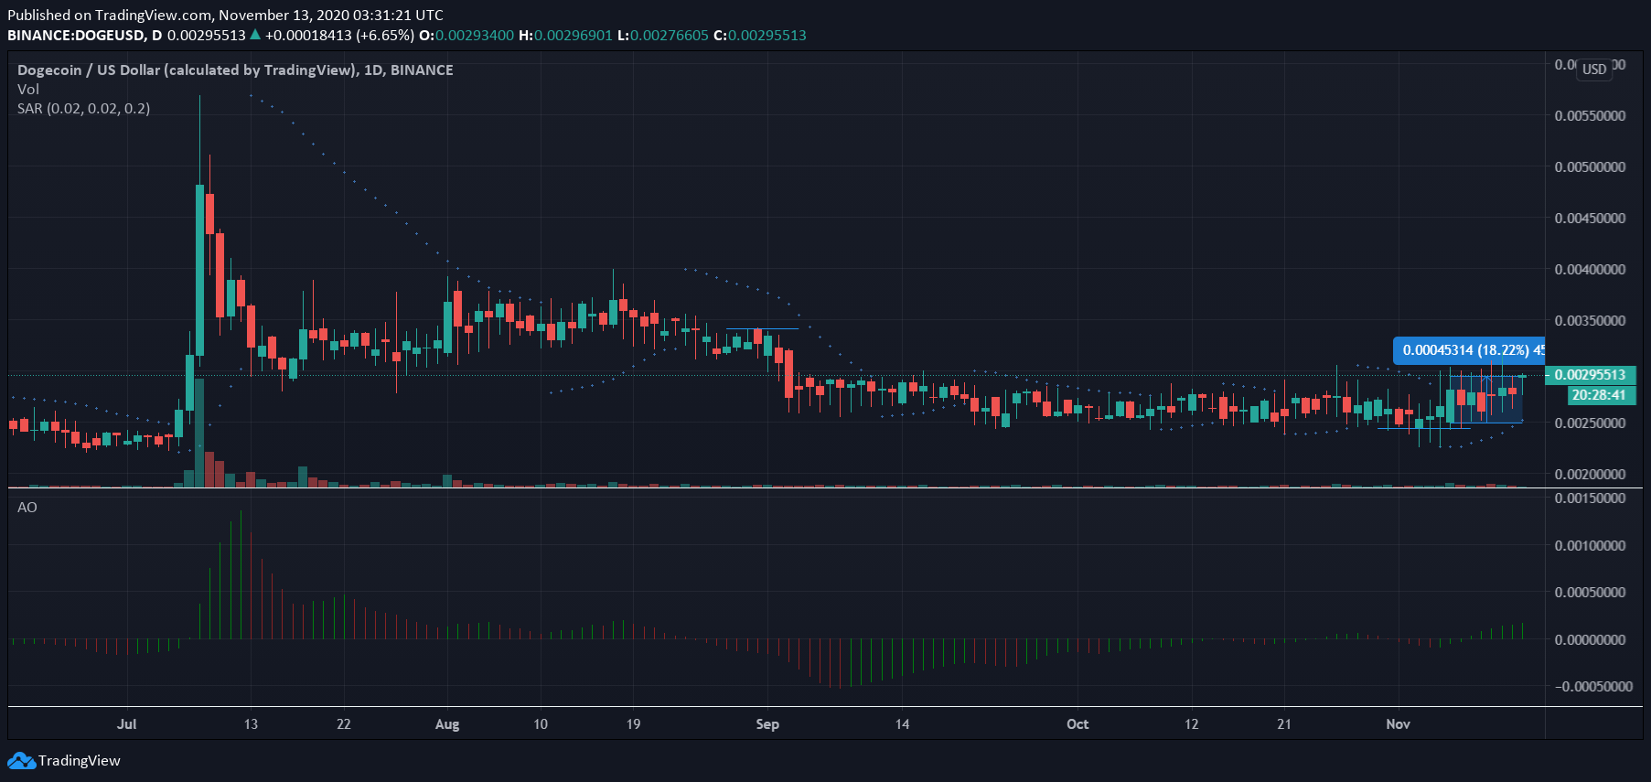Click the 21 date label on time axis
The height and width of the screenshot is (782, 1651).
click(x=1284, y=723)
